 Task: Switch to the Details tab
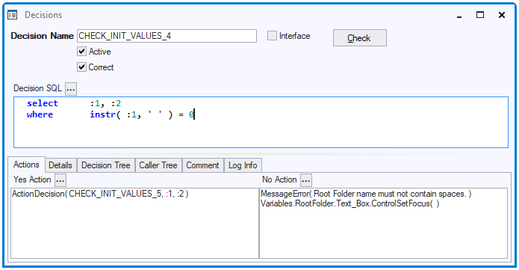60,165
